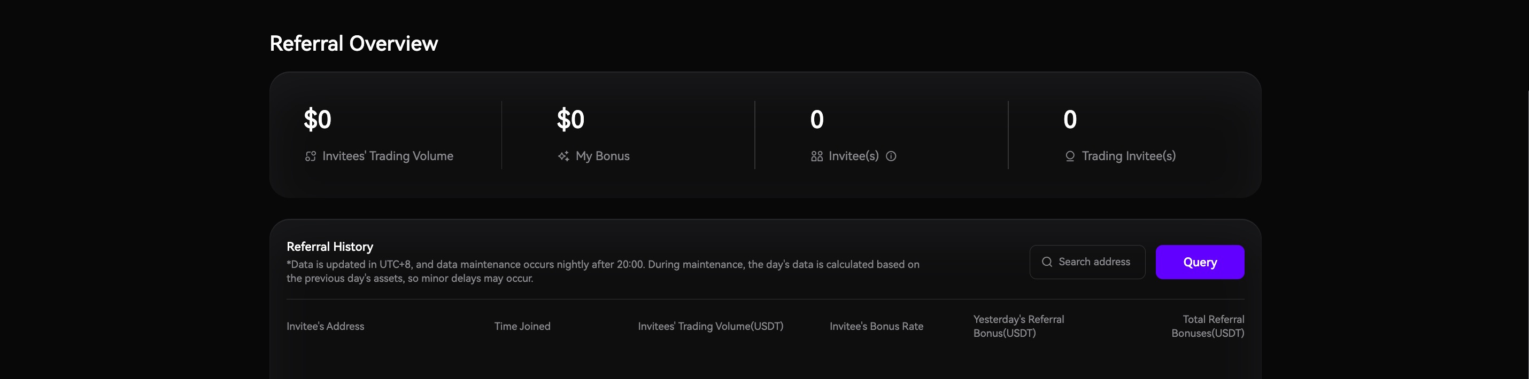The height and width of the screenshot is (379, 1529).
Task: Click the Invitee(s) grid icon
Action: [x=817, y=156]
